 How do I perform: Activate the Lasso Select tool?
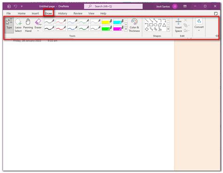coord(18,25)
